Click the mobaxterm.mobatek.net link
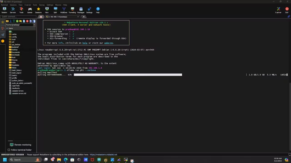291x163 pixels. tap(103, 154)
